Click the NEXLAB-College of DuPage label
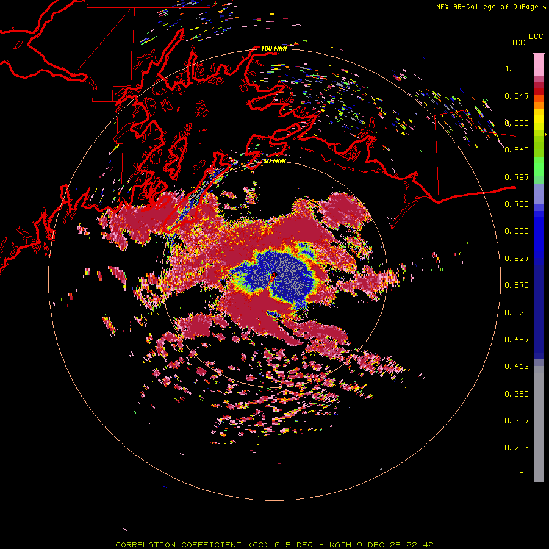 pos(487,7)
